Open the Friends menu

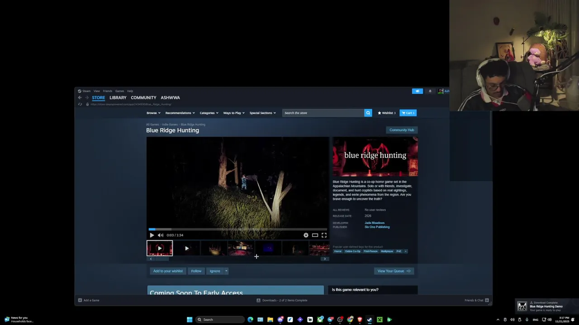coord(108,91)
